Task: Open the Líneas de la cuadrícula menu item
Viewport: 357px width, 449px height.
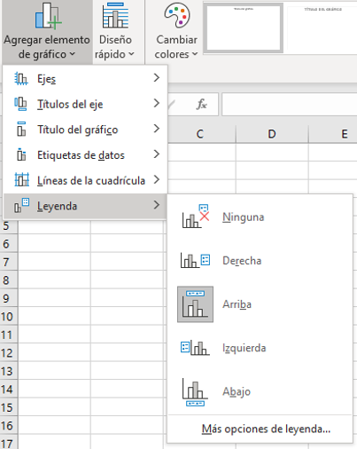Action: click(85, 180)
